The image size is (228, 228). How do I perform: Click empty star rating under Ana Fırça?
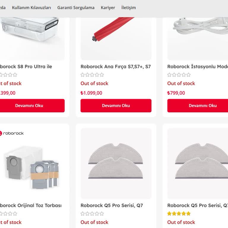(92, 75)
